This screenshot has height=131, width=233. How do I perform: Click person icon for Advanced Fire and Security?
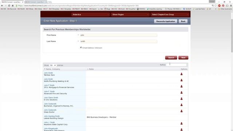pyautogui.click(x=181, y=92)
